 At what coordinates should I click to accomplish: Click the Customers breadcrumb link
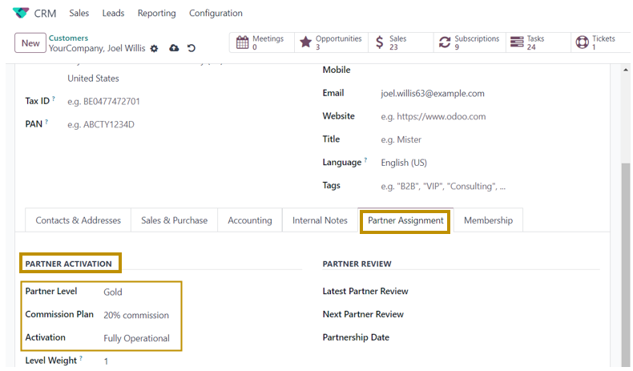click(x=68, y=38)
